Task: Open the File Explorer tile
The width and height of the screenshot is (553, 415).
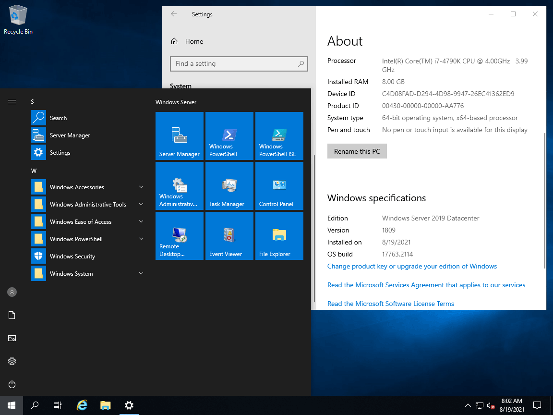Action: [x=279, y=236]
